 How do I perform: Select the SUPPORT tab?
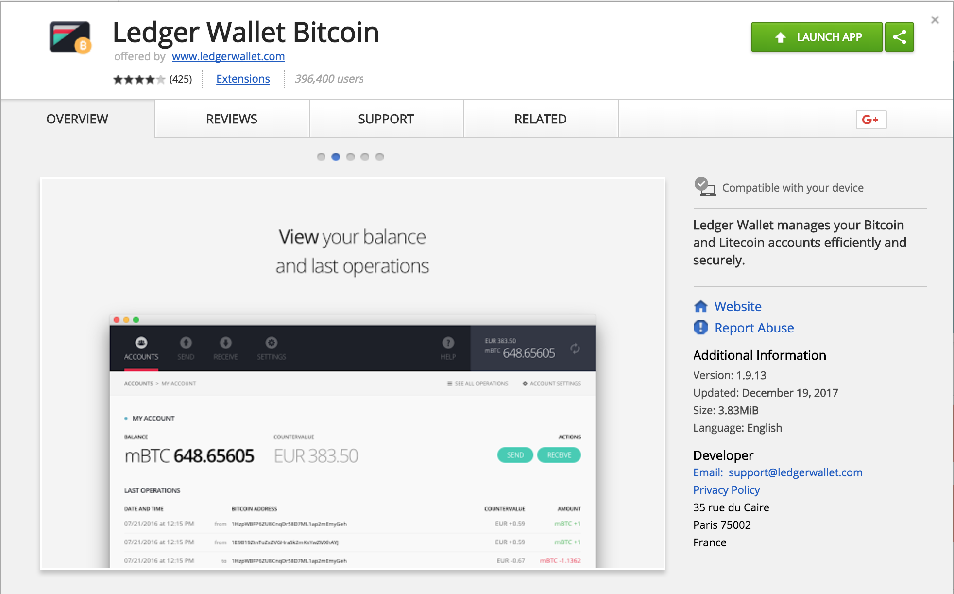coord(386,119)
